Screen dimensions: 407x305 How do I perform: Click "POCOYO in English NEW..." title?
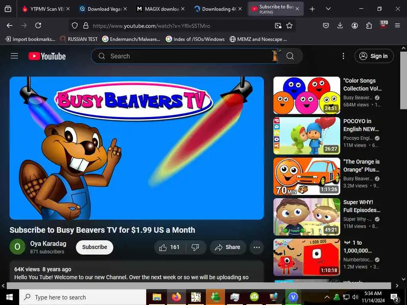tap(361, 125)
